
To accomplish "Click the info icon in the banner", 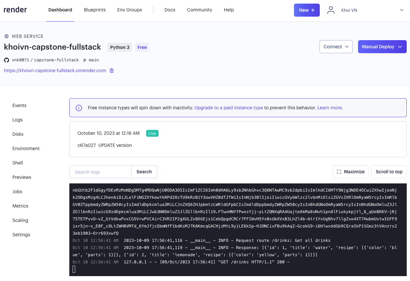I will pos(79,108).
